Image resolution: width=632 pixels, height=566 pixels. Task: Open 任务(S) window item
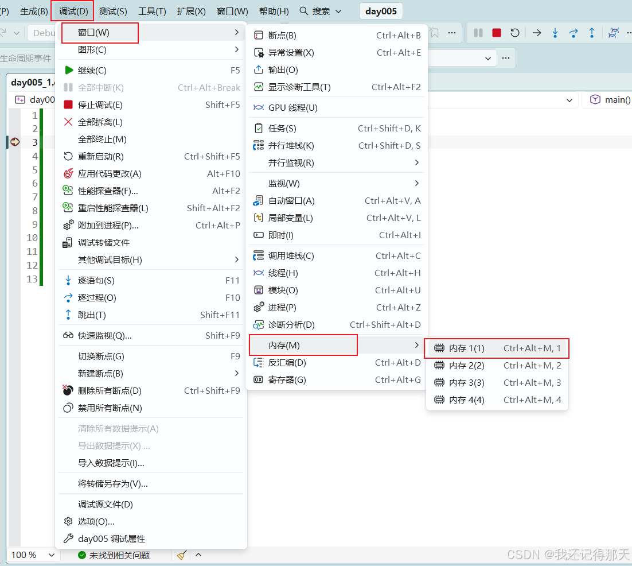click(x=337, y=128)
